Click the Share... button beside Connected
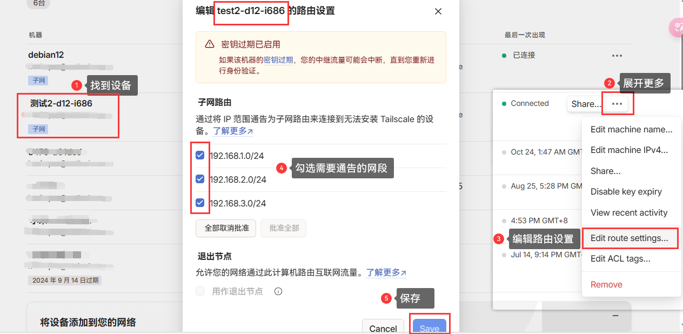This screenshot has width=683, height=334. tap(586, 104)
